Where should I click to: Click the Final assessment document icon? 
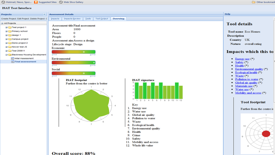click(x=12, y=62)
